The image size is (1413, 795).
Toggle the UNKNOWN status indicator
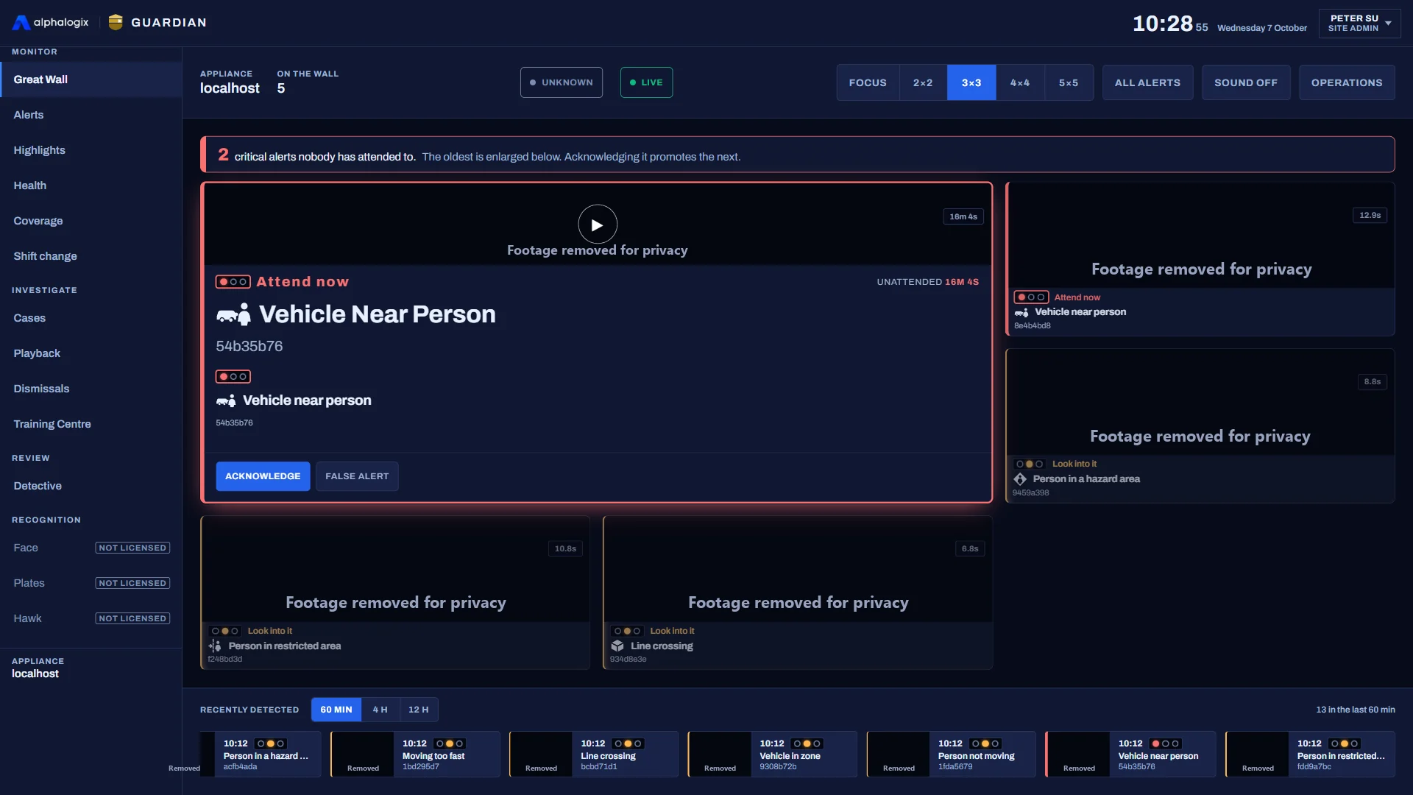coord(562,82)
